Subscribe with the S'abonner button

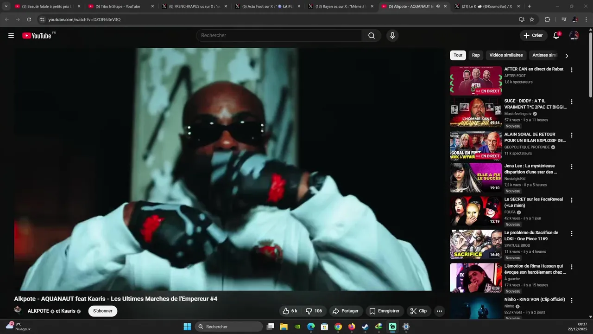(x=103, y=311)
